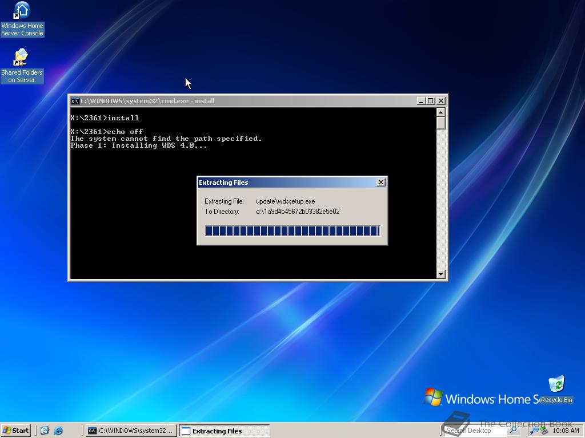Open the Start menu
The width and height of the screenshot is (585, 438).
pos(15,431)
